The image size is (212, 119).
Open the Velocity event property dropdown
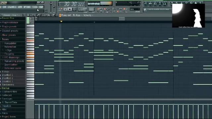click(x=88, y=15)
